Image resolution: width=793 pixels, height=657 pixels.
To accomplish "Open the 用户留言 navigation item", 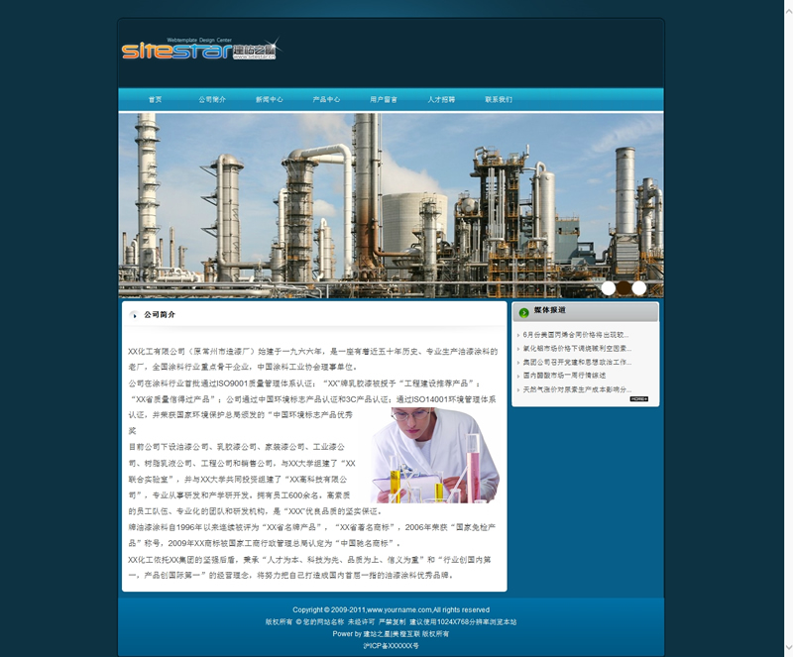I will (384, 100).
